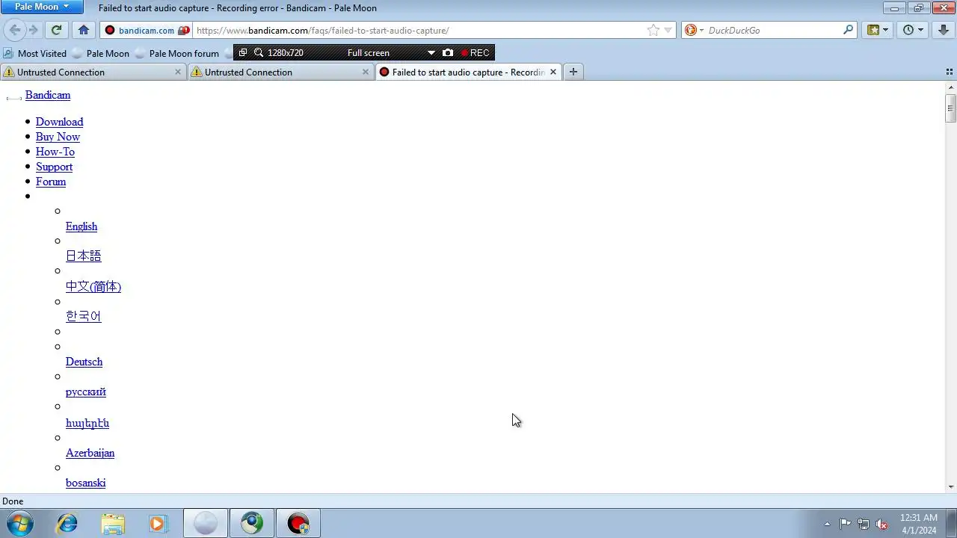The height and width of the screenshot is (538, 957).
Task: Open the How-To link
Action: pyautogui.click(x=55, y=152)
